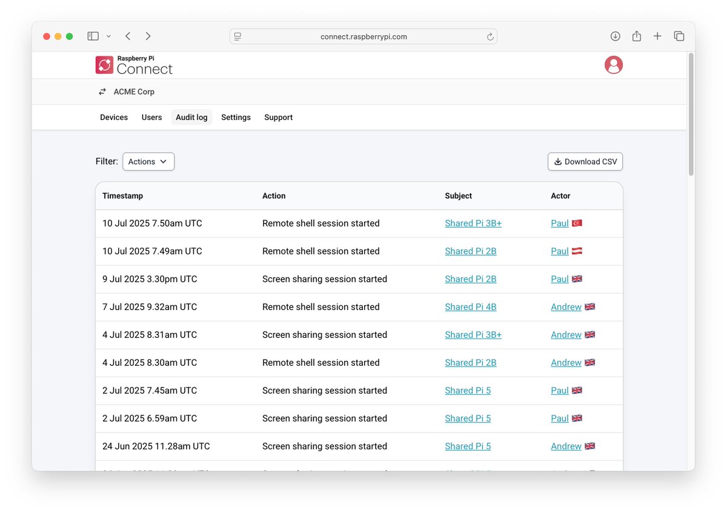
Task: Click the Raspberry Pi Connect logo
Action: tap(134, 65)
